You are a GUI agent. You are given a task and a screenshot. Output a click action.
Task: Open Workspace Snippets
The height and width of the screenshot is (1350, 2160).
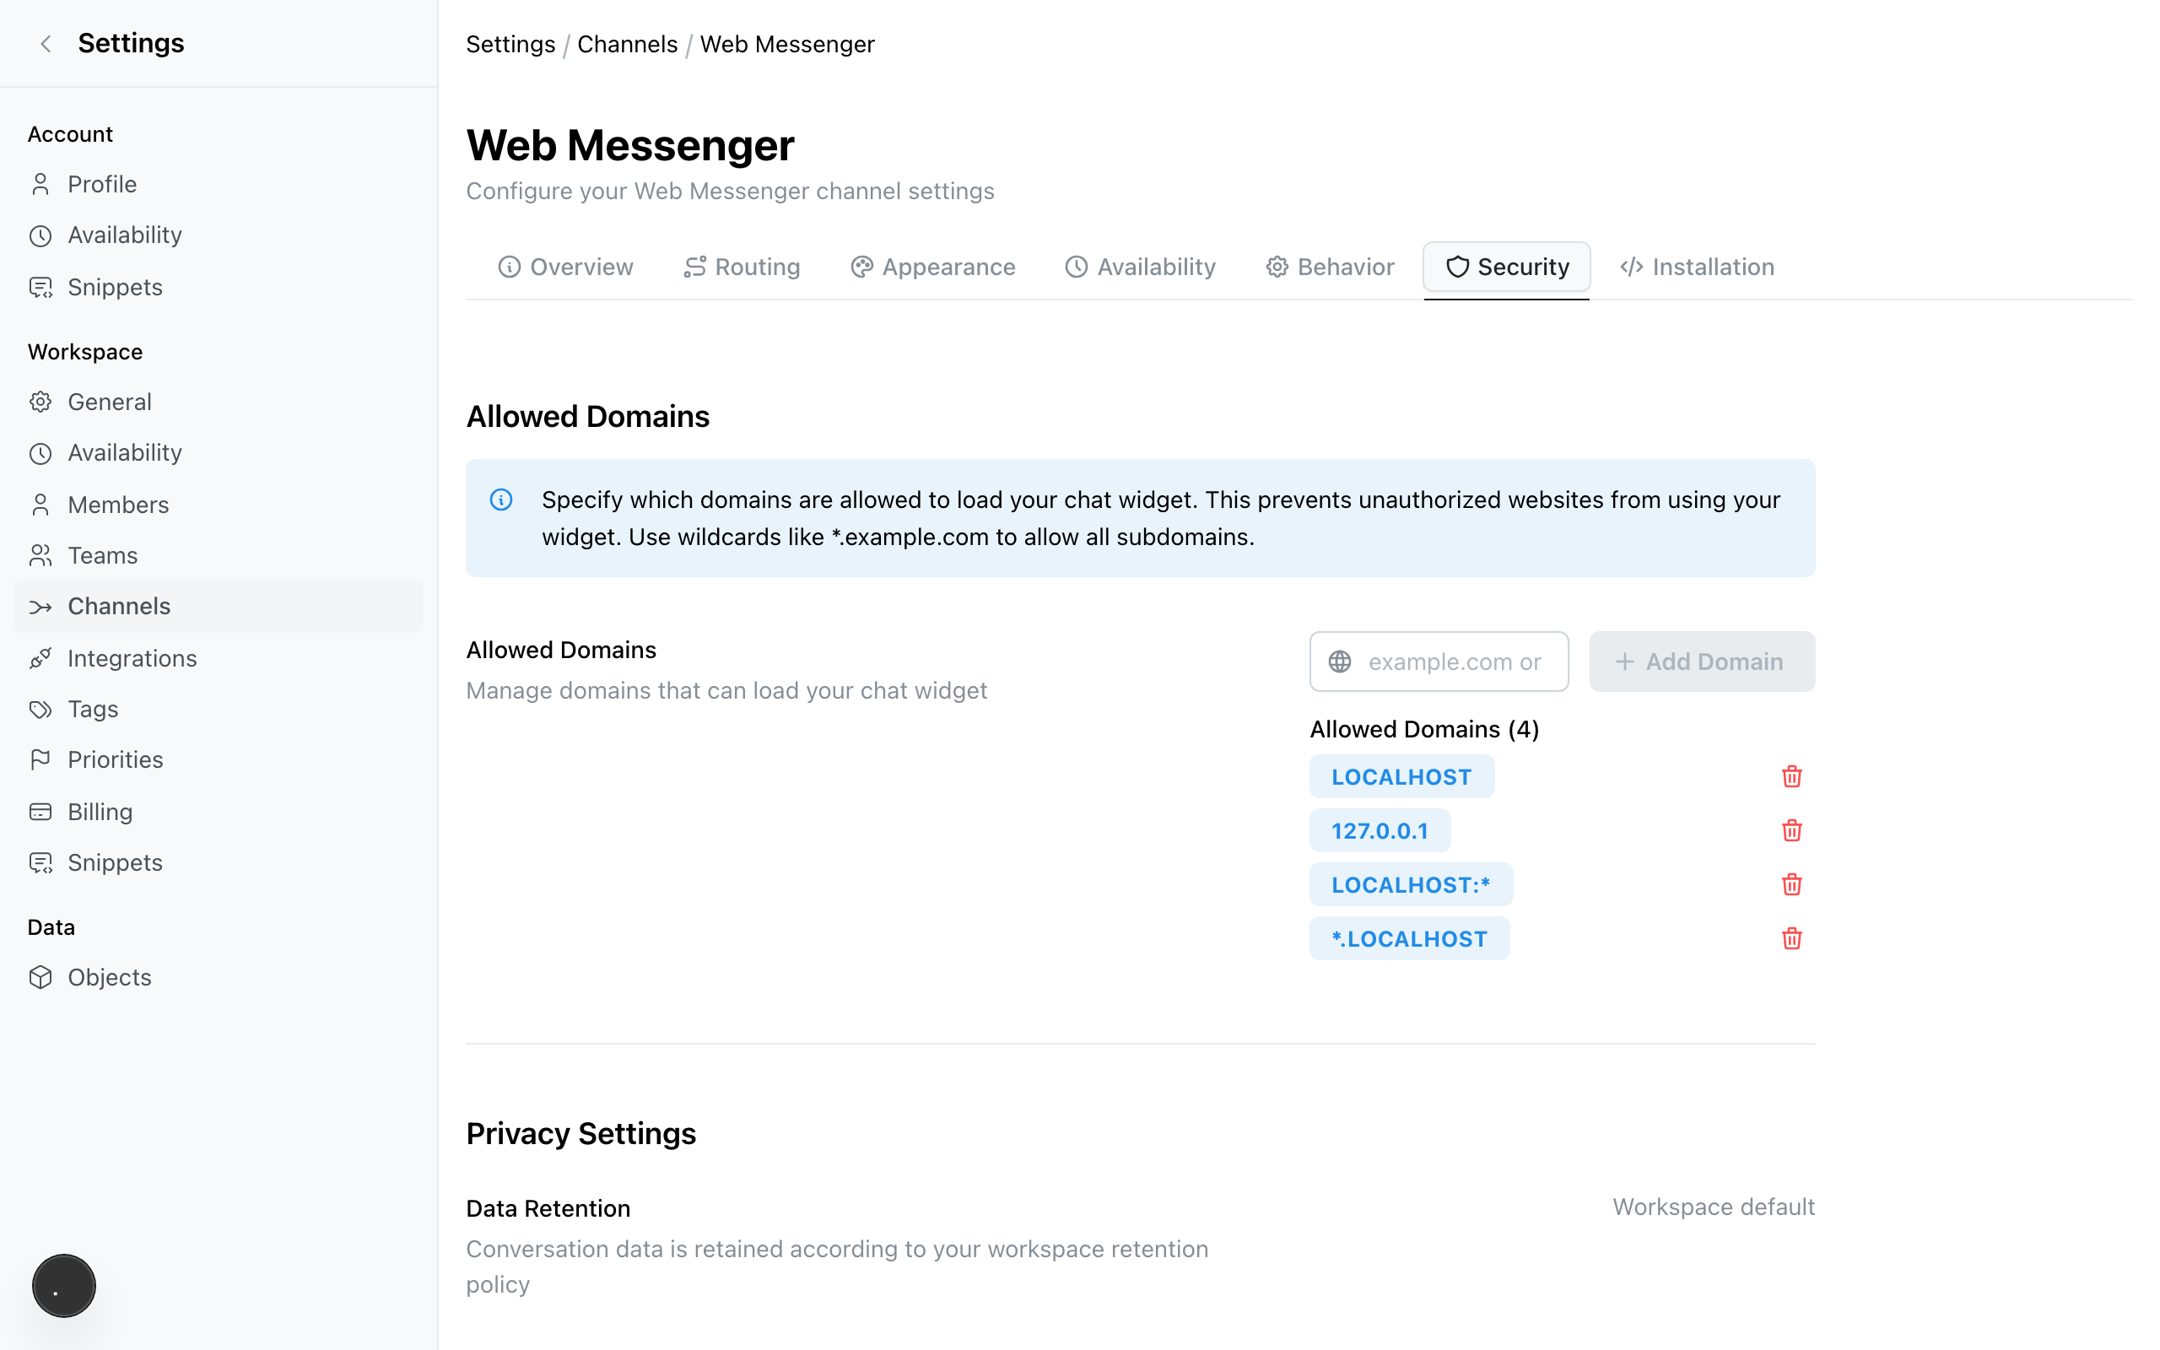tap(219, 862)
